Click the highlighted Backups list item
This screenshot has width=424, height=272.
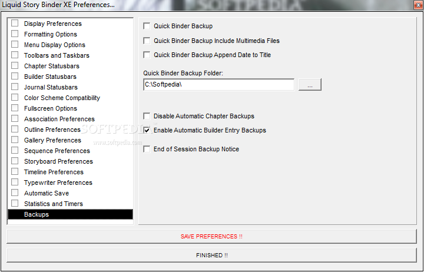[x=70, y=214]
